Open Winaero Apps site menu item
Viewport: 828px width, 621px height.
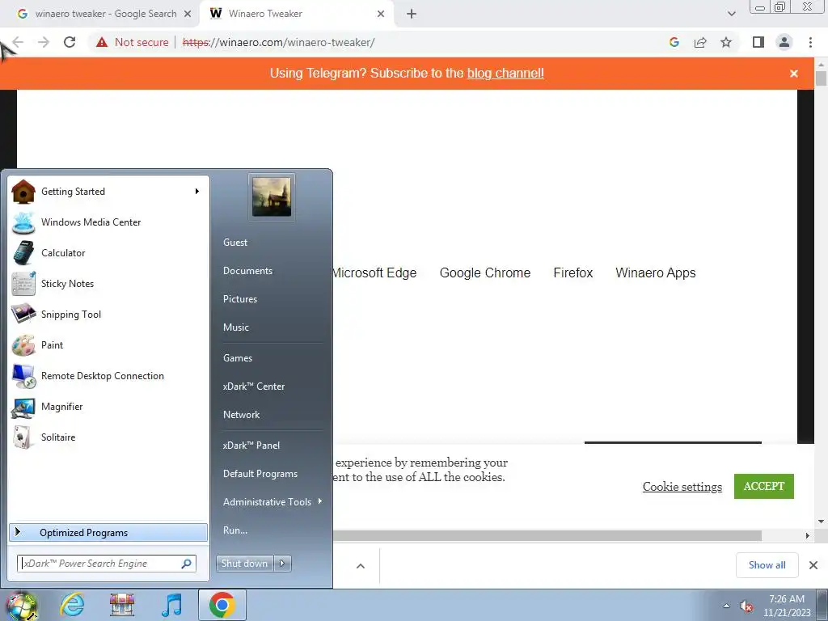655,273
